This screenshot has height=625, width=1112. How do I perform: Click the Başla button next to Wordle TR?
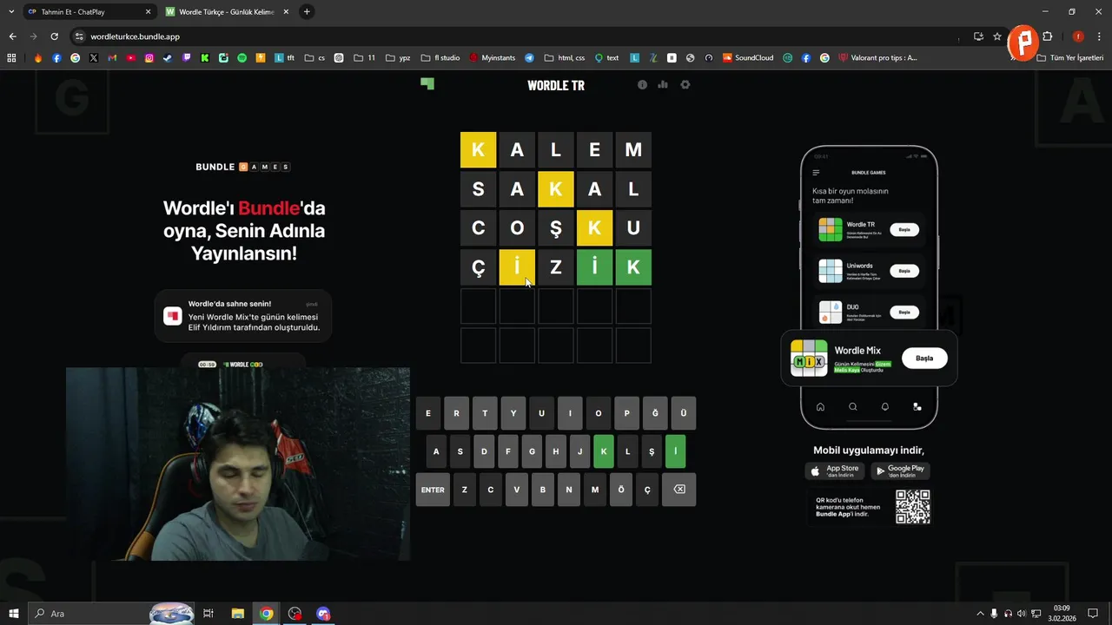pos(904,230)
